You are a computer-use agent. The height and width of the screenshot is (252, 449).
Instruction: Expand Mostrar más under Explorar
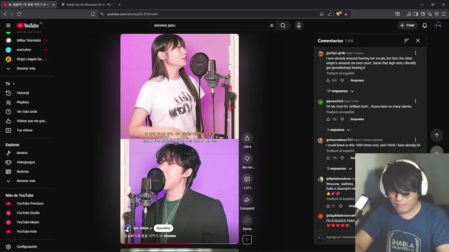coord(27,181)
